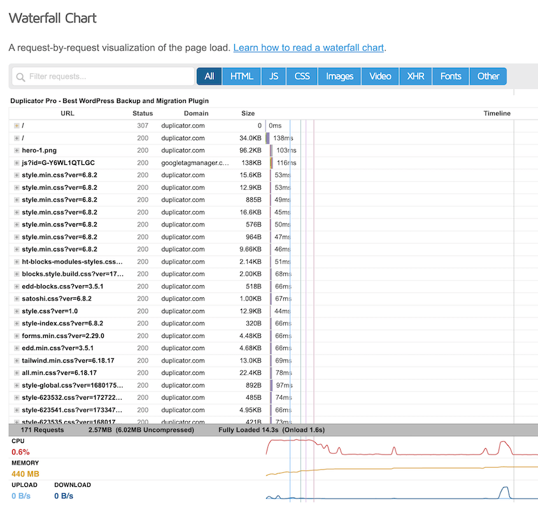Expand the js?id=G-Y6WL1QTLGC request details
Image resolution: width=538 pixels, height=506 pixels.
pyautogui.click(x=17, y=163)
